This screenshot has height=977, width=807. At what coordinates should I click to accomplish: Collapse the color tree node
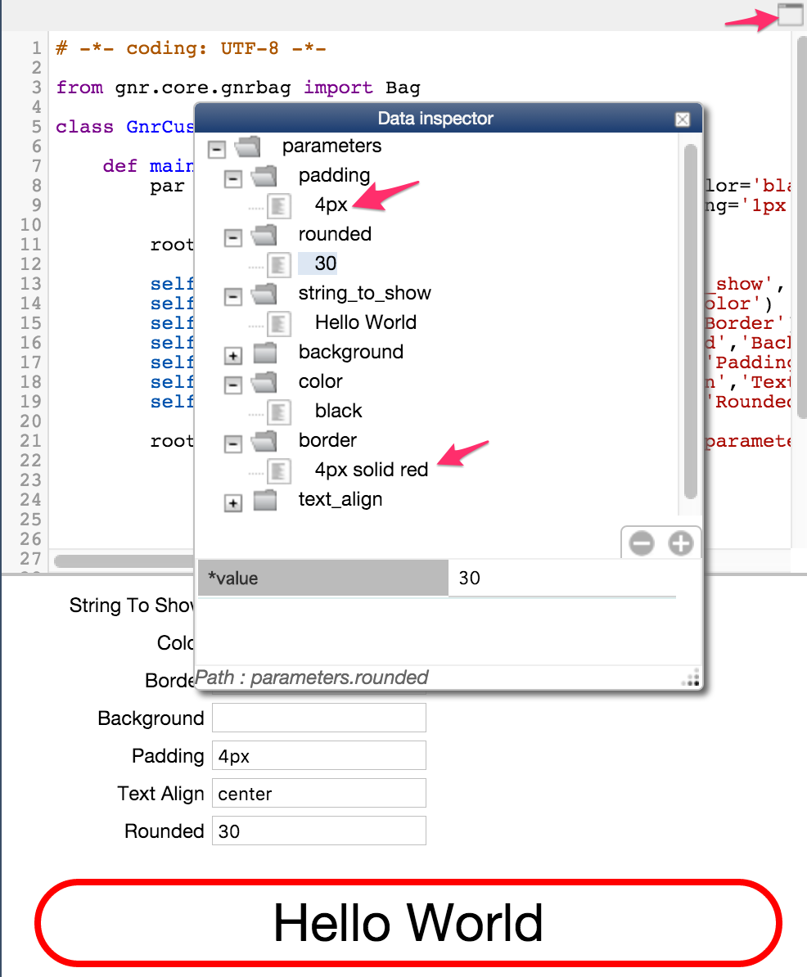point(233,385)
